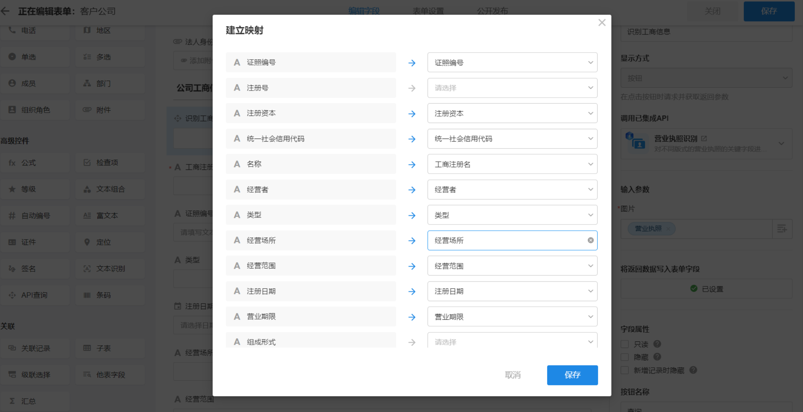The width and height of the screenshot is (803, 412).
Task: Expand the 营业执照识别 API selector
Action: click(x=781, y=144)
